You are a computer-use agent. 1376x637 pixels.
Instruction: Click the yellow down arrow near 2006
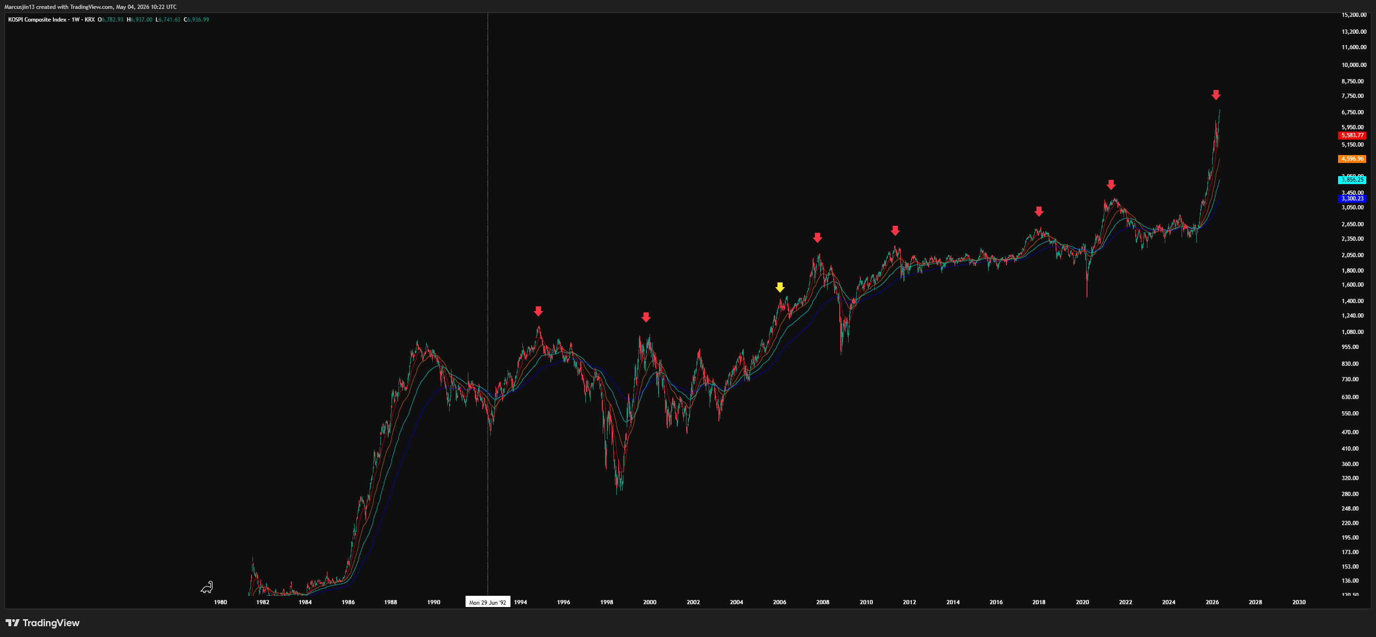tap(780, 288)
